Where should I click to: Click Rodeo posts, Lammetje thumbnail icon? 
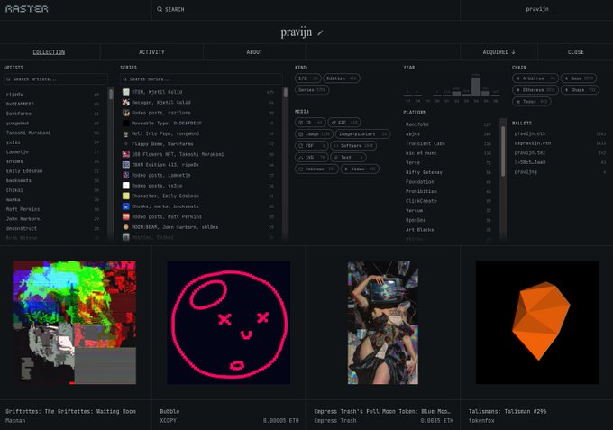pyautogui.click(x=126, y=175)
